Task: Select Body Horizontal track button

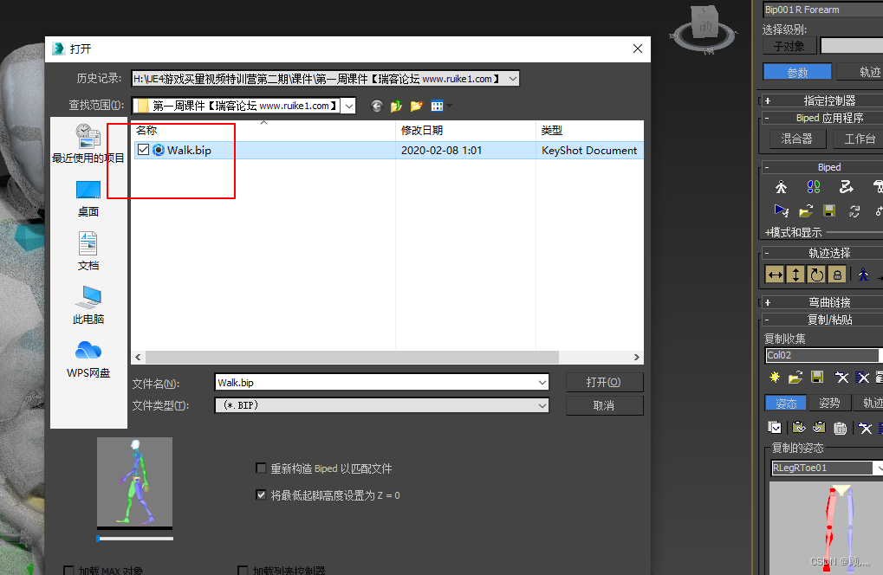Action: point(776,275)
